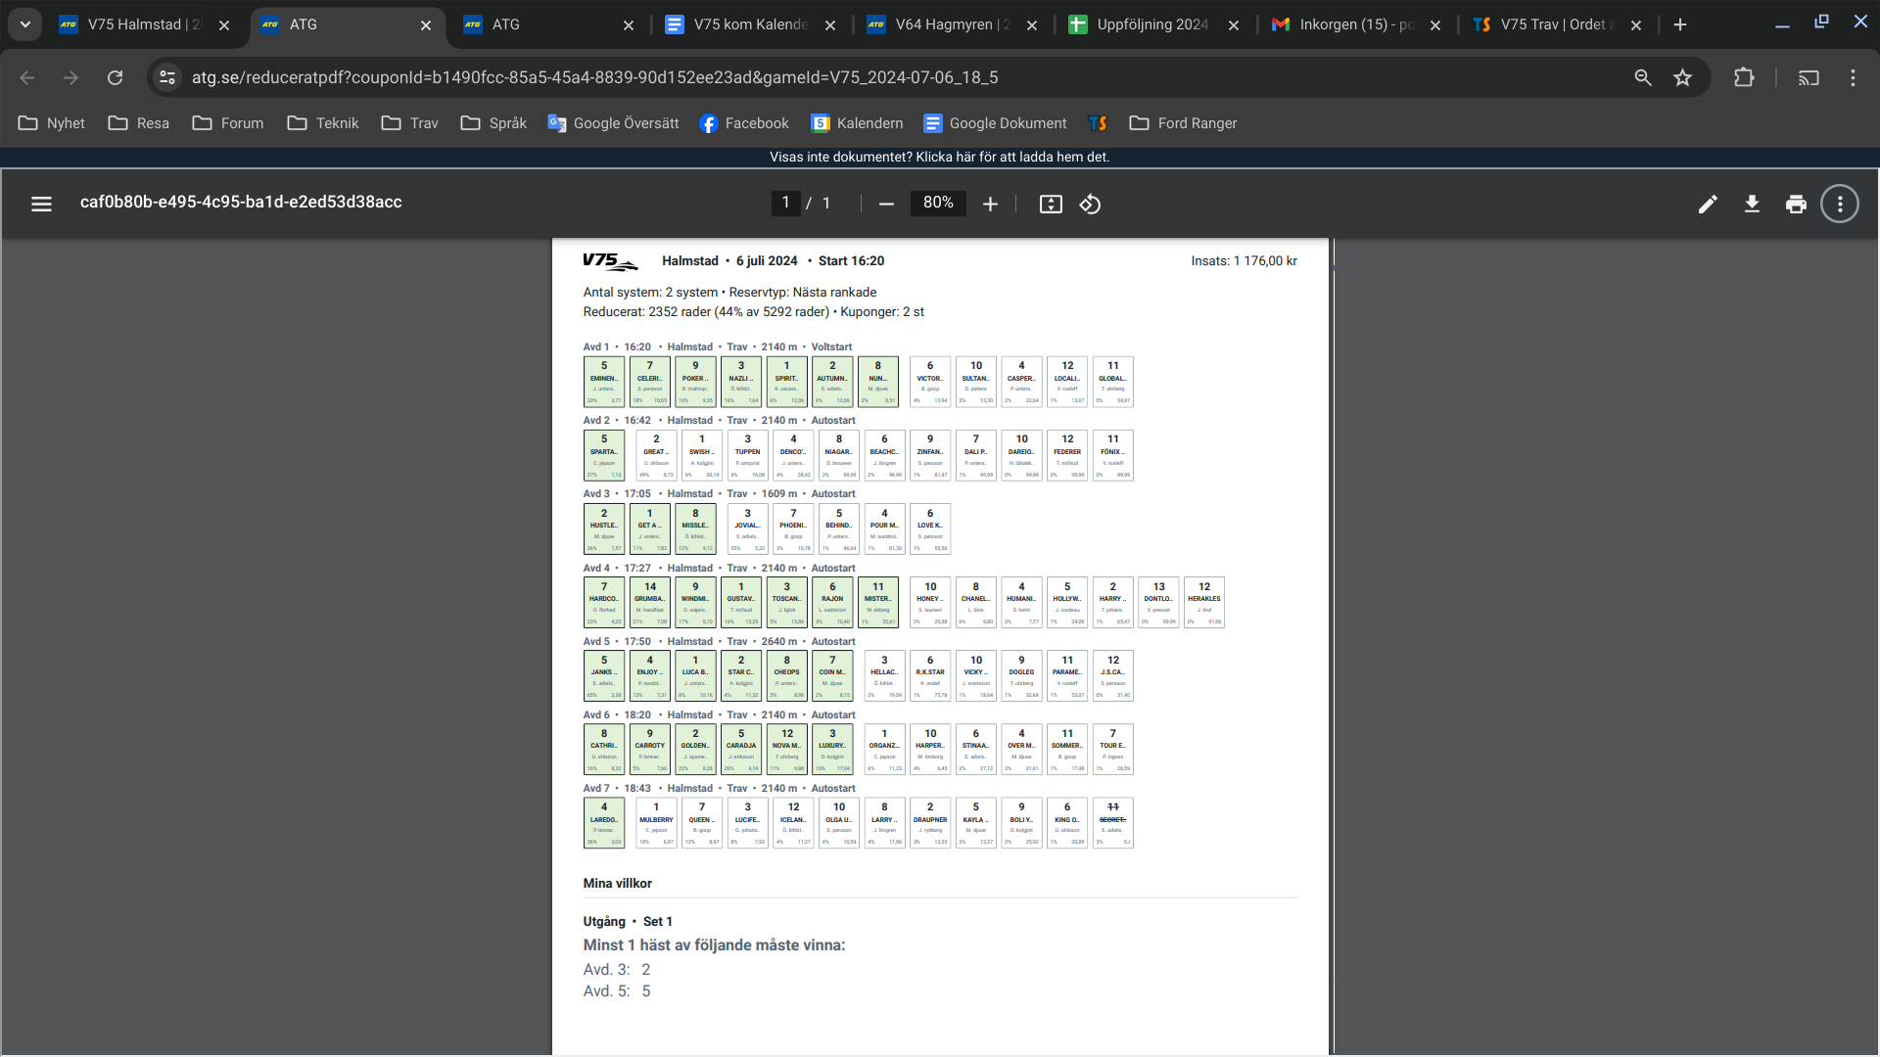Open the PDF viewer more actions menu
Image resolution: width=1880 pixels, height=1057 pixels.
(x=1840, y=204)
